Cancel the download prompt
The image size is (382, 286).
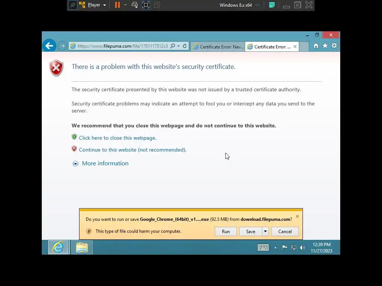click(x=285, y=232)
